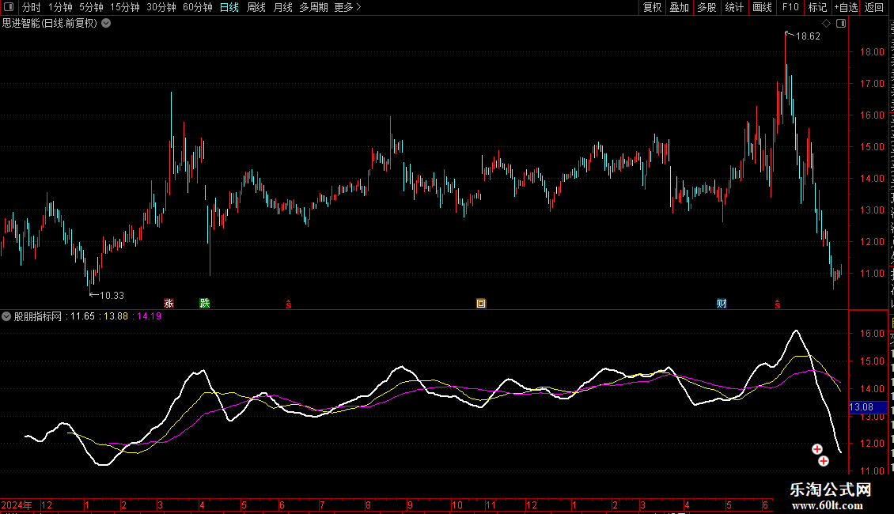The width and height of the screenshot is (894, 514).
Task: Click the green 跌 event marker
Action: 205,303
